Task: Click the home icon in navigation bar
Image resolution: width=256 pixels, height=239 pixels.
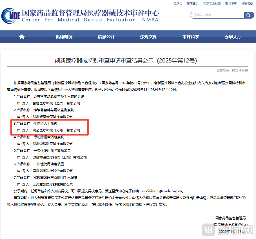Action: (x=21, y=36)
